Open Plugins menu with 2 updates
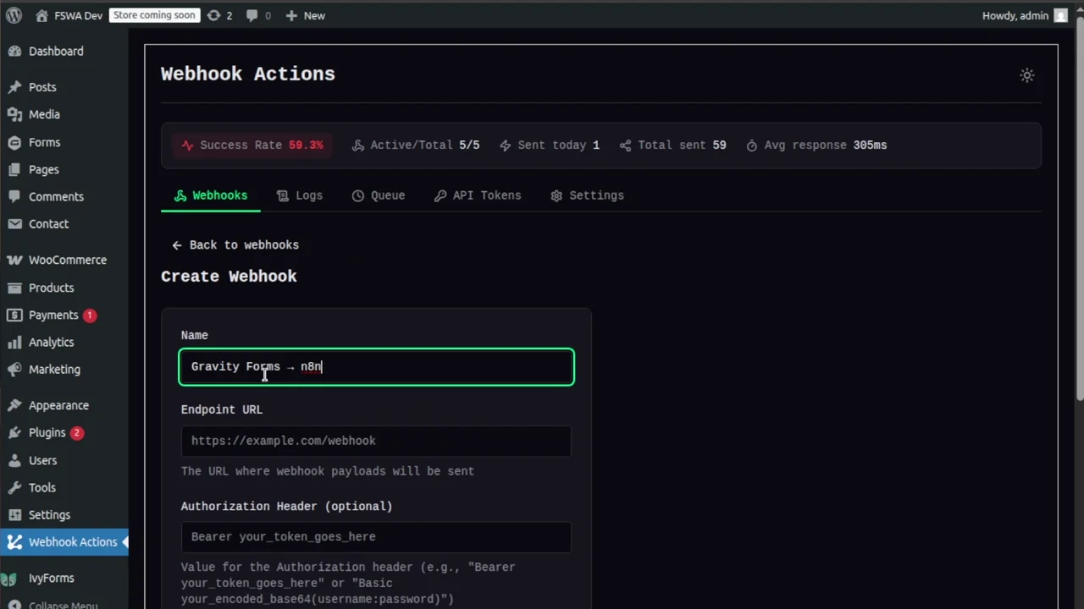The image size is (1084, 609). point(64,432)
